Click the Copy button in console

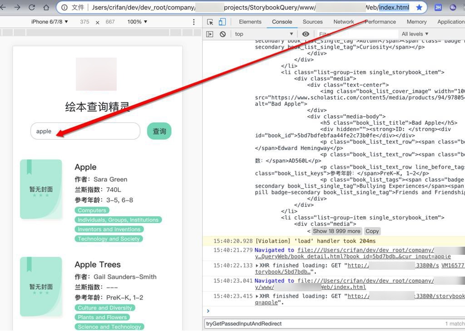click(x=372, y=231)
